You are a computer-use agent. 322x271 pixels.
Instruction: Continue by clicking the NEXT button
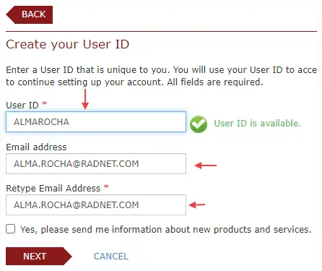pyautogui.click(x=39, y=256)
